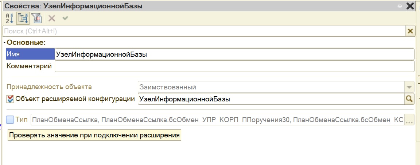Collapse the Основные section
The height and width of the screenshot is (165, 420).
tap(4, 43)
